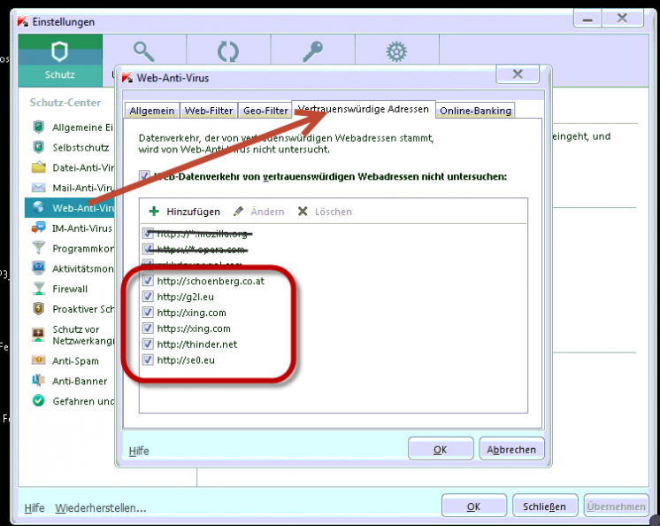This screenshot has height=526, width=660.
Task: Uncheck https://xing.com entry
Action: click(x=148, y=328)
